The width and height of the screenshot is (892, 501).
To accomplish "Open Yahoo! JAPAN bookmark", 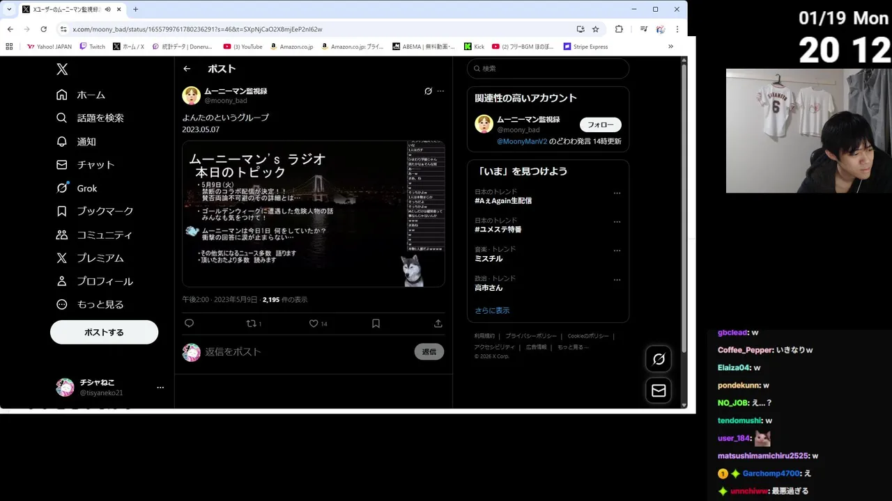I will pyautogui.click(x=49, y=47).
